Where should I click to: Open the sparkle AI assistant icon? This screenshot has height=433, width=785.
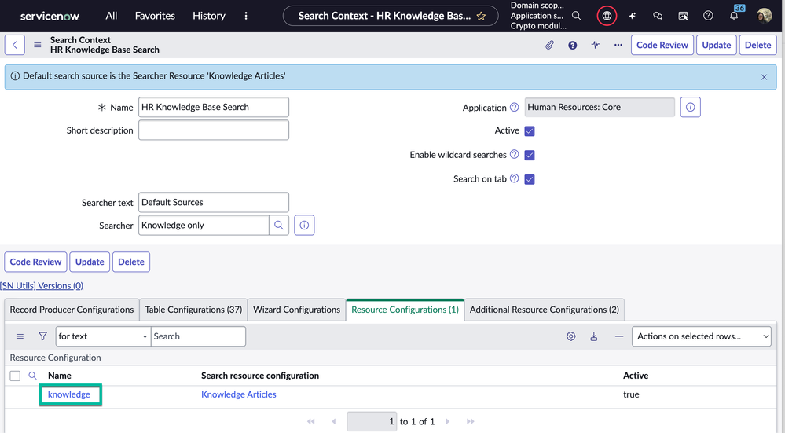633,16
